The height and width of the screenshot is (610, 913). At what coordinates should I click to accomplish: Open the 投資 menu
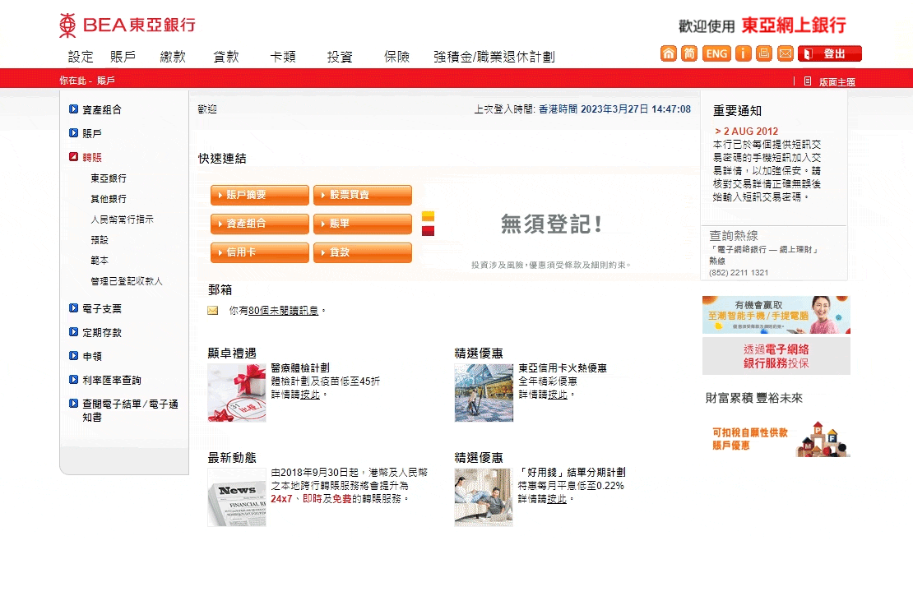[340, 57]
